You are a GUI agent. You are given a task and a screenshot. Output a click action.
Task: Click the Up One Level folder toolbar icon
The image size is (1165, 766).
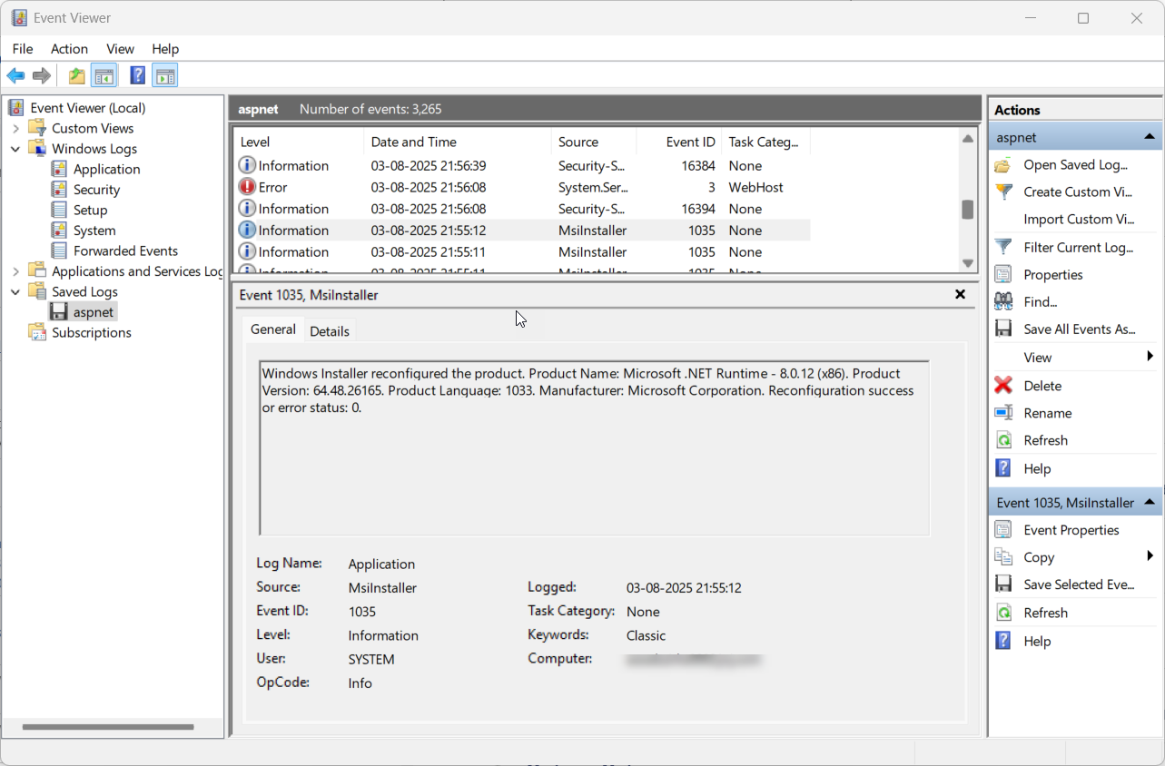click(77, 76)
